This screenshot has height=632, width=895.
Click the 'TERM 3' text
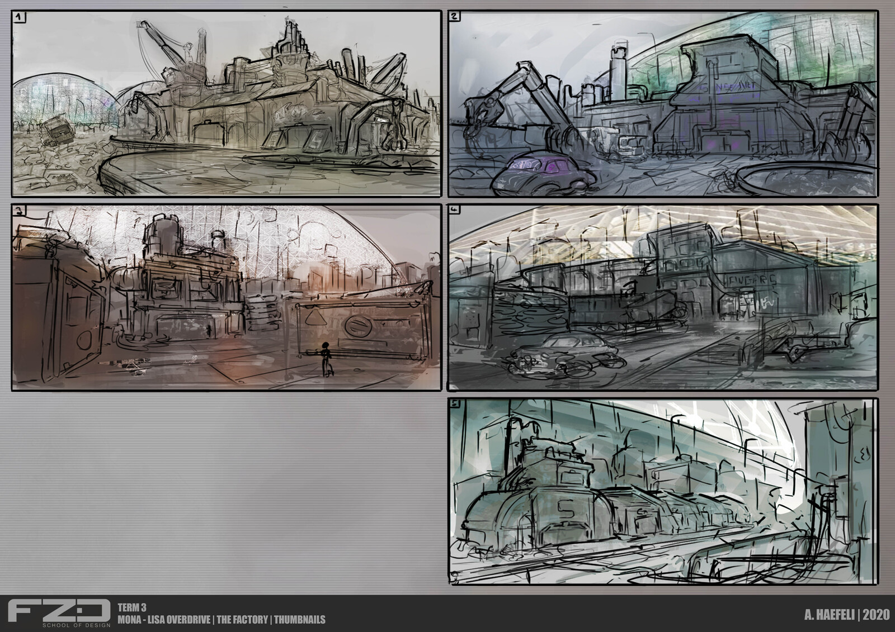click(131, 609)
